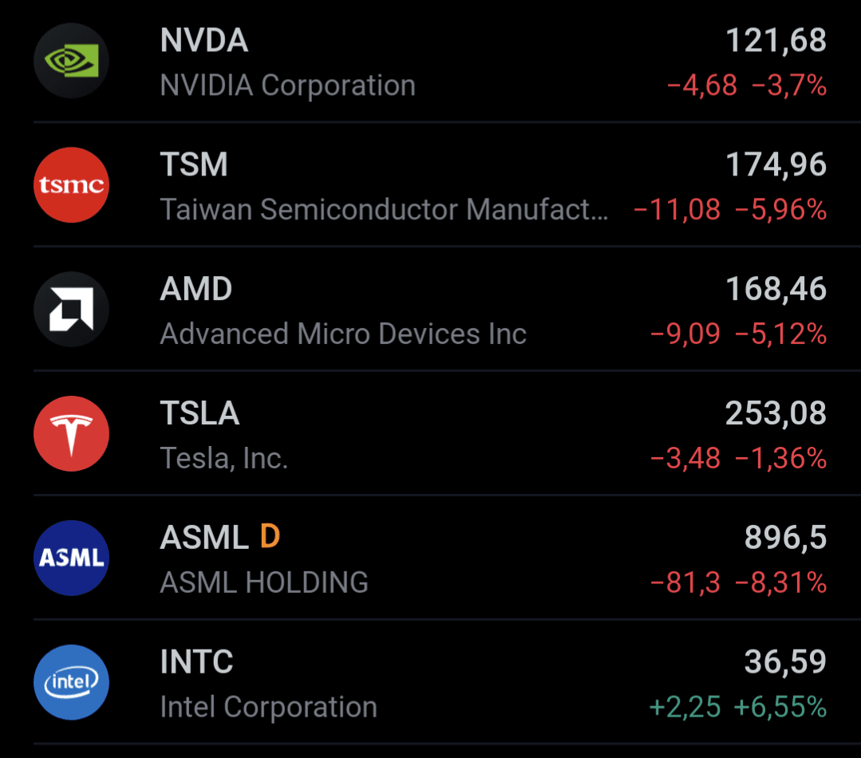Click the ASML HOLDING company name
861x758 pixels.
click(264, 583)
